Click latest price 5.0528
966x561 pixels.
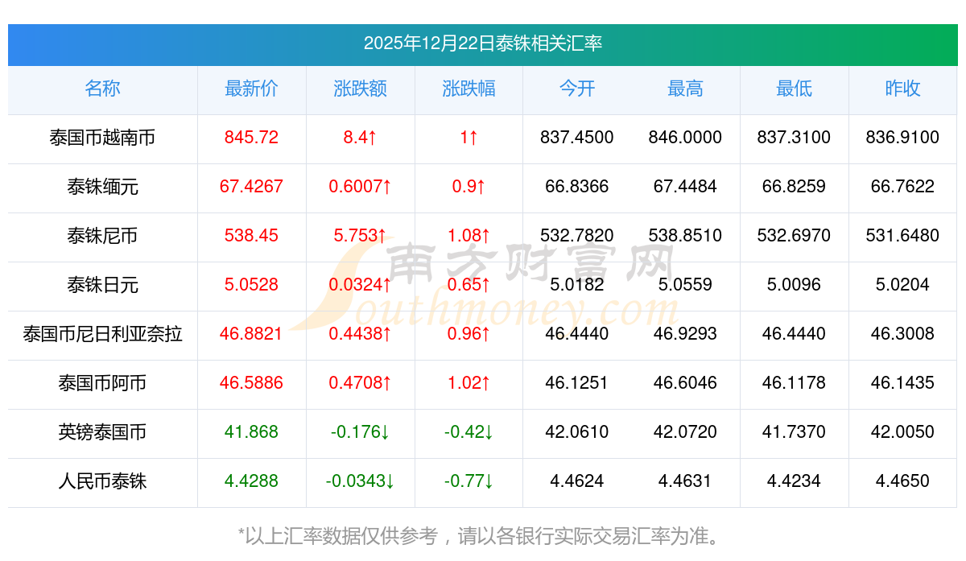click(x=251, y=286)
